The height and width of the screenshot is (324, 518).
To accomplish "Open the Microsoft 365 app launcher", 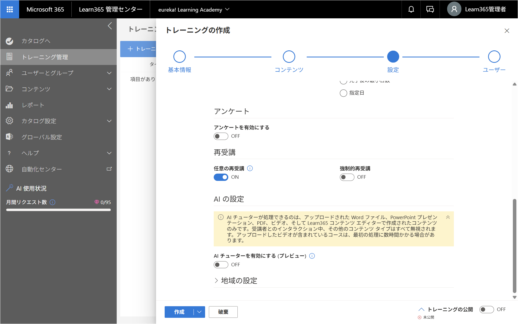I will click(x=10, y=9).
